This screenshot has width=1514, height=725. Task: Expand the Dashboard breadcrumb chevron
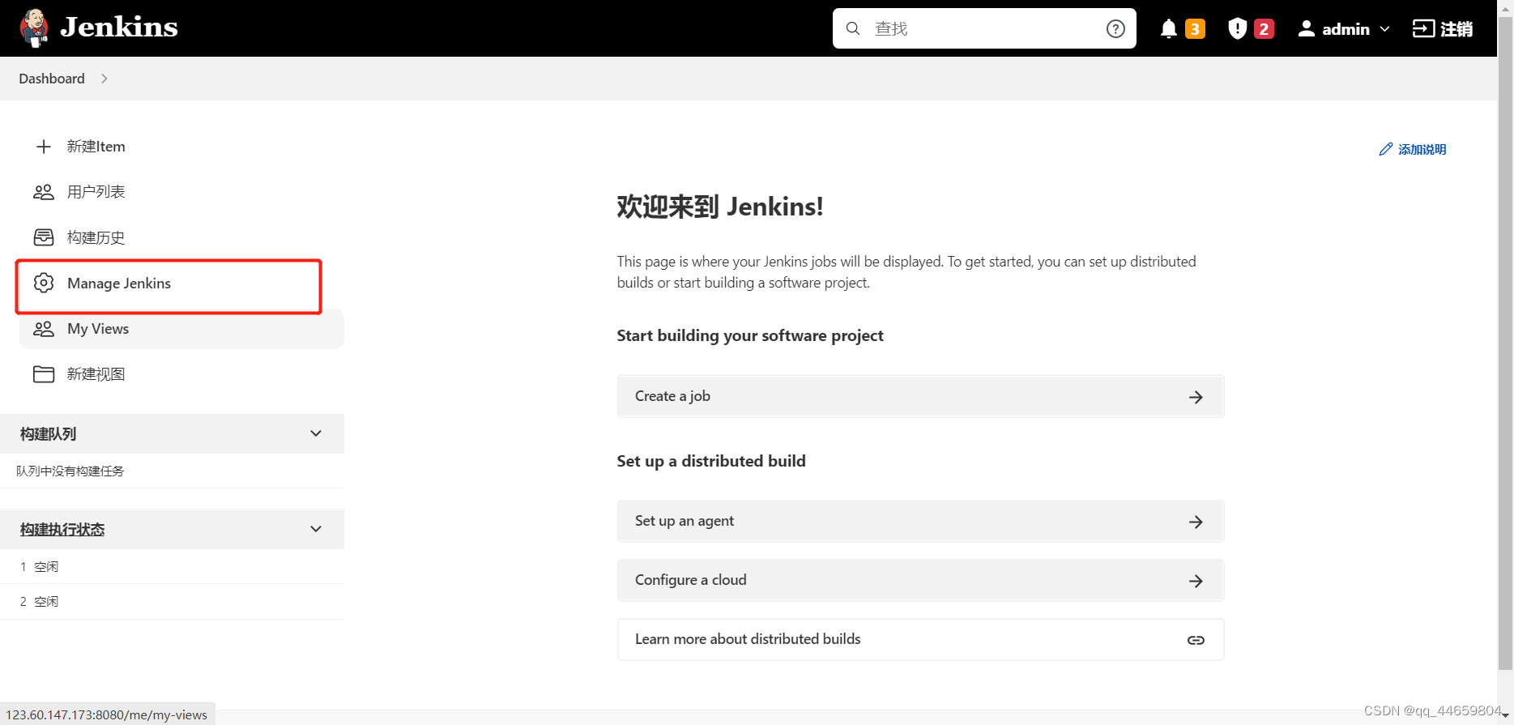click(x=104, y=79)
